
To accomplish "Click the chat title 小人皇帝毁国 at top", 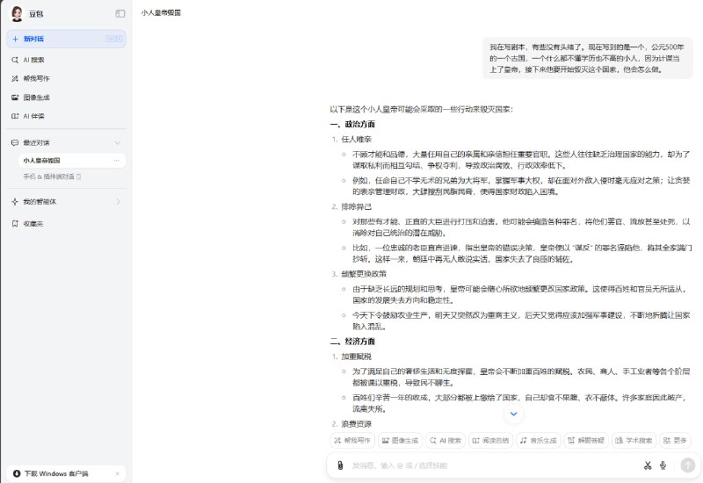I will coord(161,12).
